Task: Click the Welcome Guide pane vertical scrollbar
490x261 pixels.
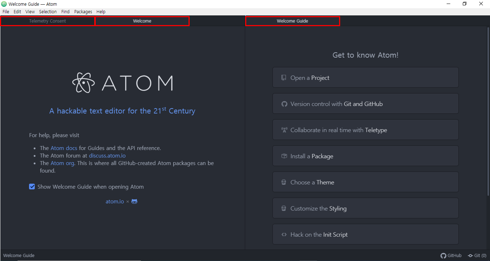Action: [x=488, y=111]
